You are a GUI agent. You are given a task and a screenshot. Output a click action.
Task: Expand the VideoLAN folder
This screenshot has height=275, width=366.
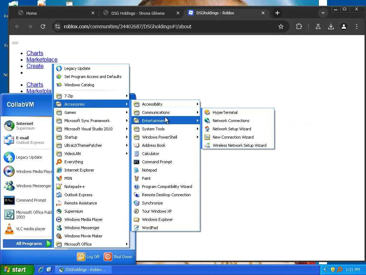(91, 154)
